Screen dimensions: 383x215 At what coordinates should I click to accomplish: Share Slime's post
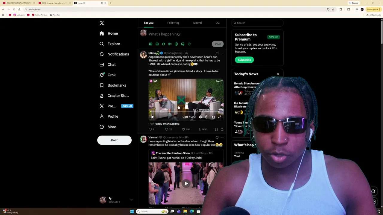click(222, 129)
